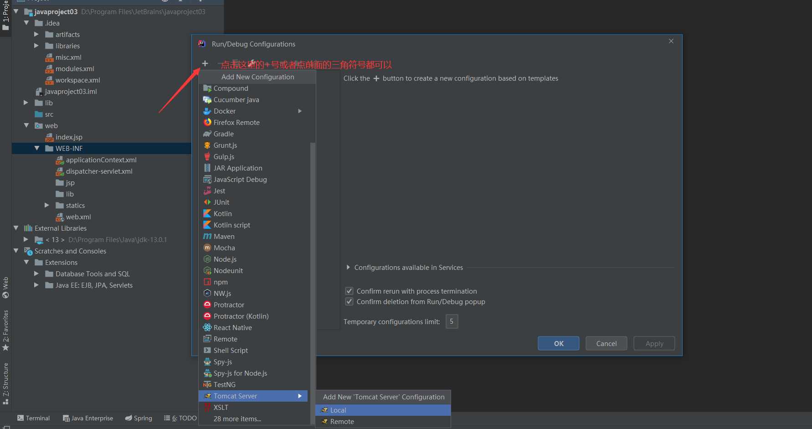Edit Temporary configurations limit field
The width and height of the screenshot is (812, 429).
[x=452, y=321]
